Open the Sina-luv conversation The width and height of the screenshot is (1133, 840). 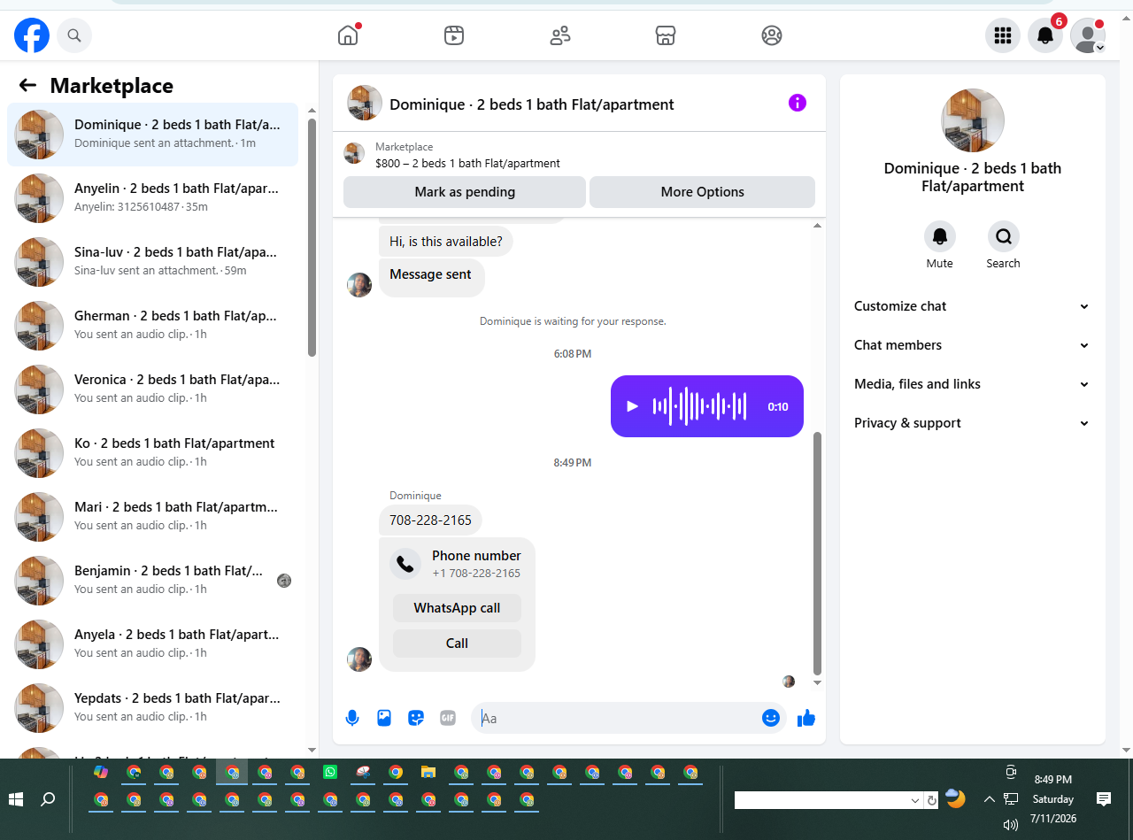click(x=152, y=262)
